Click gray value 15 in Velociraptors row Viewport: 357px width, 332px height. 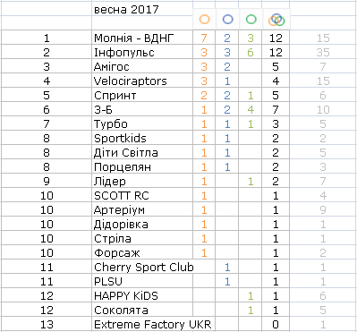(x=323, y=81)
